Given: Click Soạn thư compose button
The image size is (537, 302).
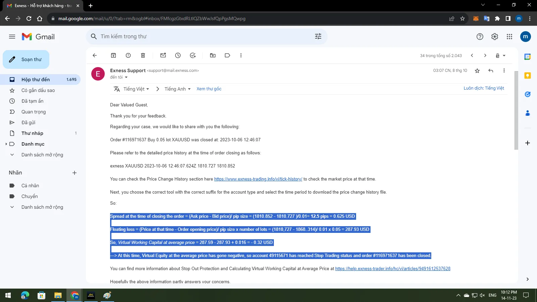Looking at the screenshot, I should tap(26, 59).
